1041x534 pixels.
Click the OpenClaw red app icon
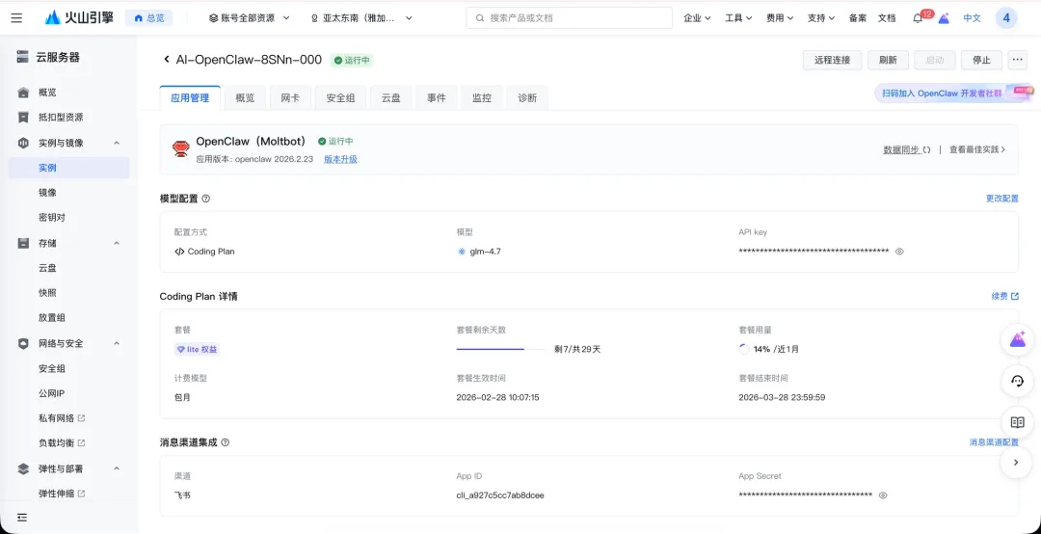click(180, 148)
